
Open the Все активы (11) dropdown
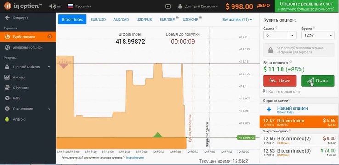point(237,20)
